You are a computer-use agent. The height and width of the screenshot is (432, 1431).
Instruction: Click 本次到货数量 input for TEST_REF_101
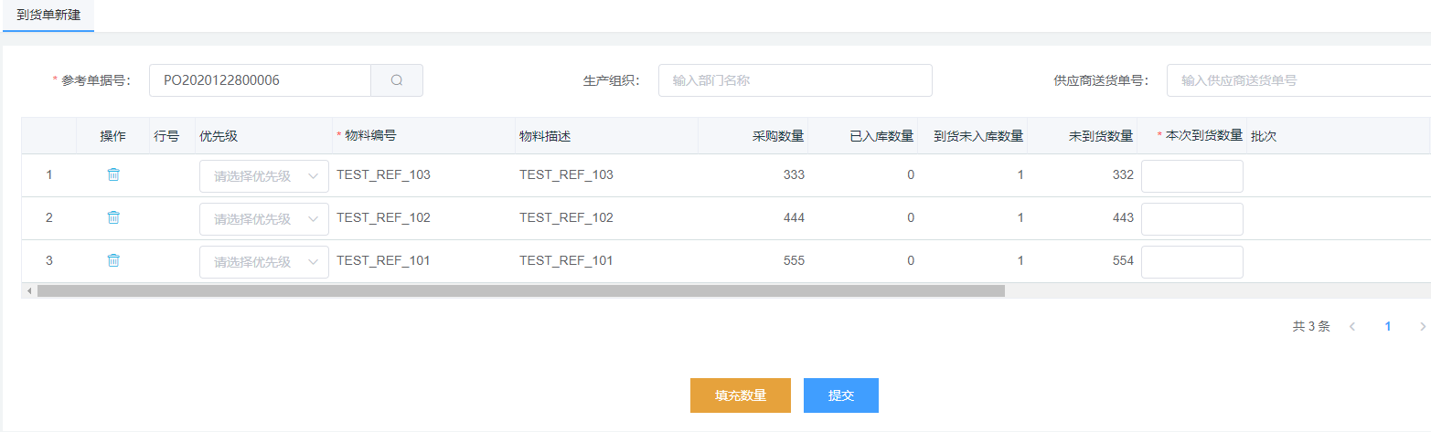coord(1191,262)
